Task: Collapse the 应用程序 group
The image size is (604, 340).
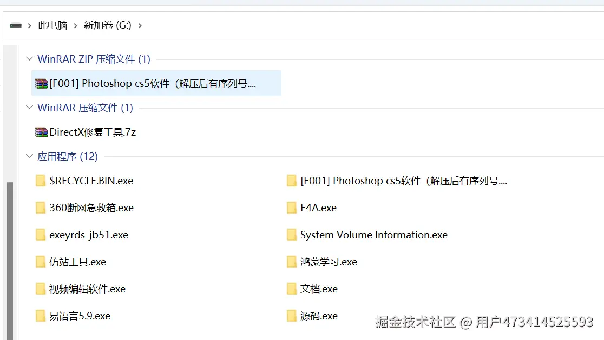Action: 29,156
